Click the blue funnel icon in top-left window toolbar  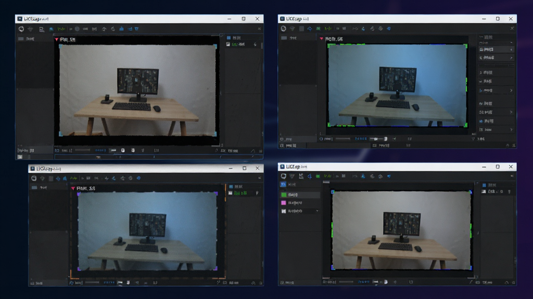click(x=137, y=29)
